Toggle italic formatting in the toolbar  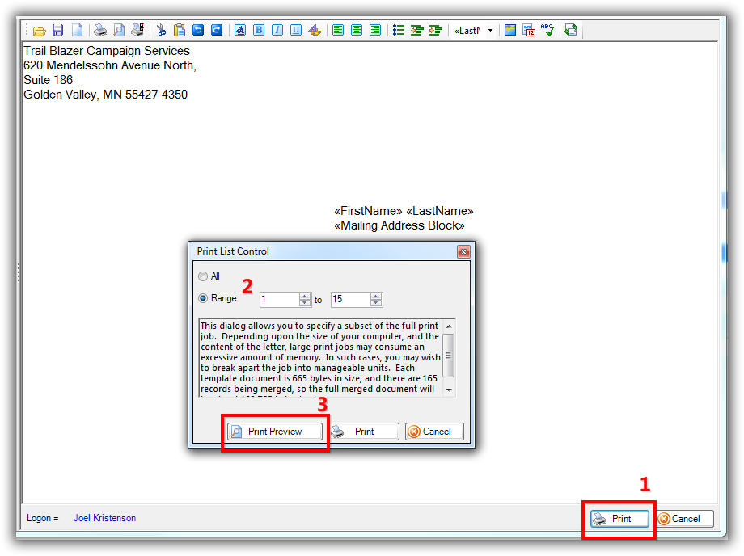277,31
